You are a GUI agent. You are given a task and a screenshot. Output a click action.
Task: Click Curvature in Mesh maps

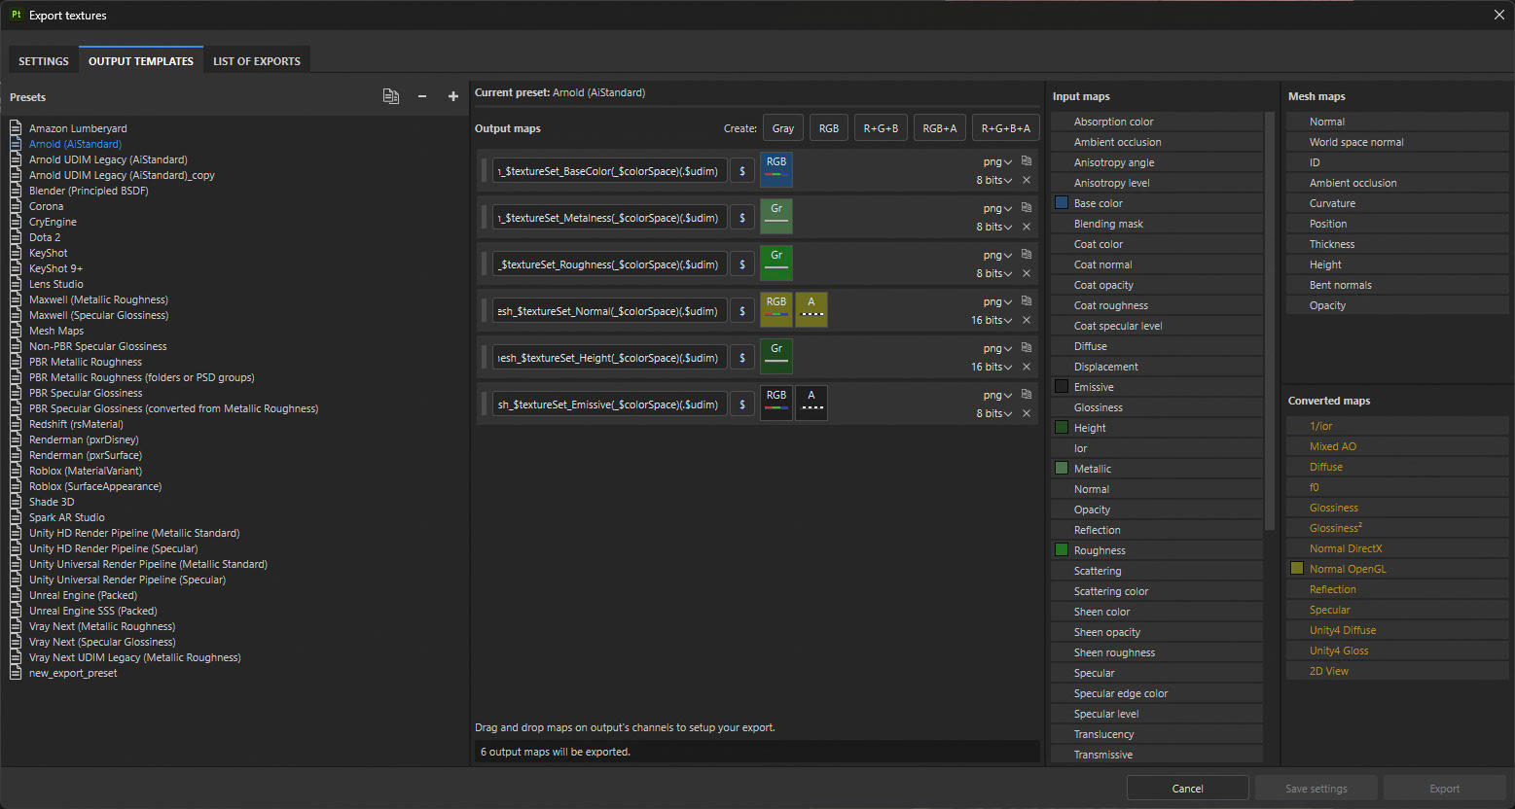[x=1397, y=203]
